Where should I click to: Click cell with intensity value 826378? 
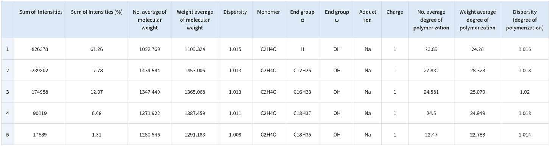(x=40, y=49)
